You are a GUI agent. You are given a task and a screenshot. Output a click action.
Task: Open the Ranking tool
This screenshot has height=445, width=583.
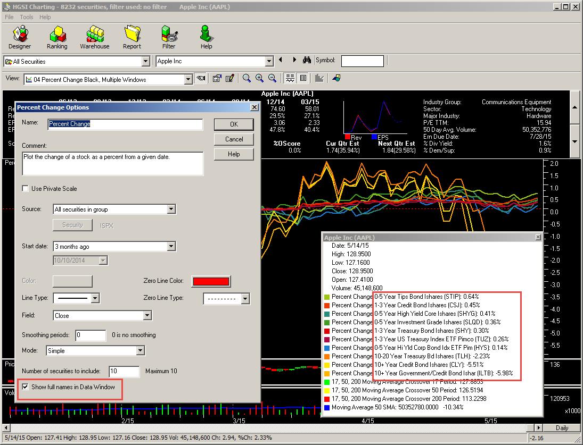pyautogui.click(x=57, y=37)
